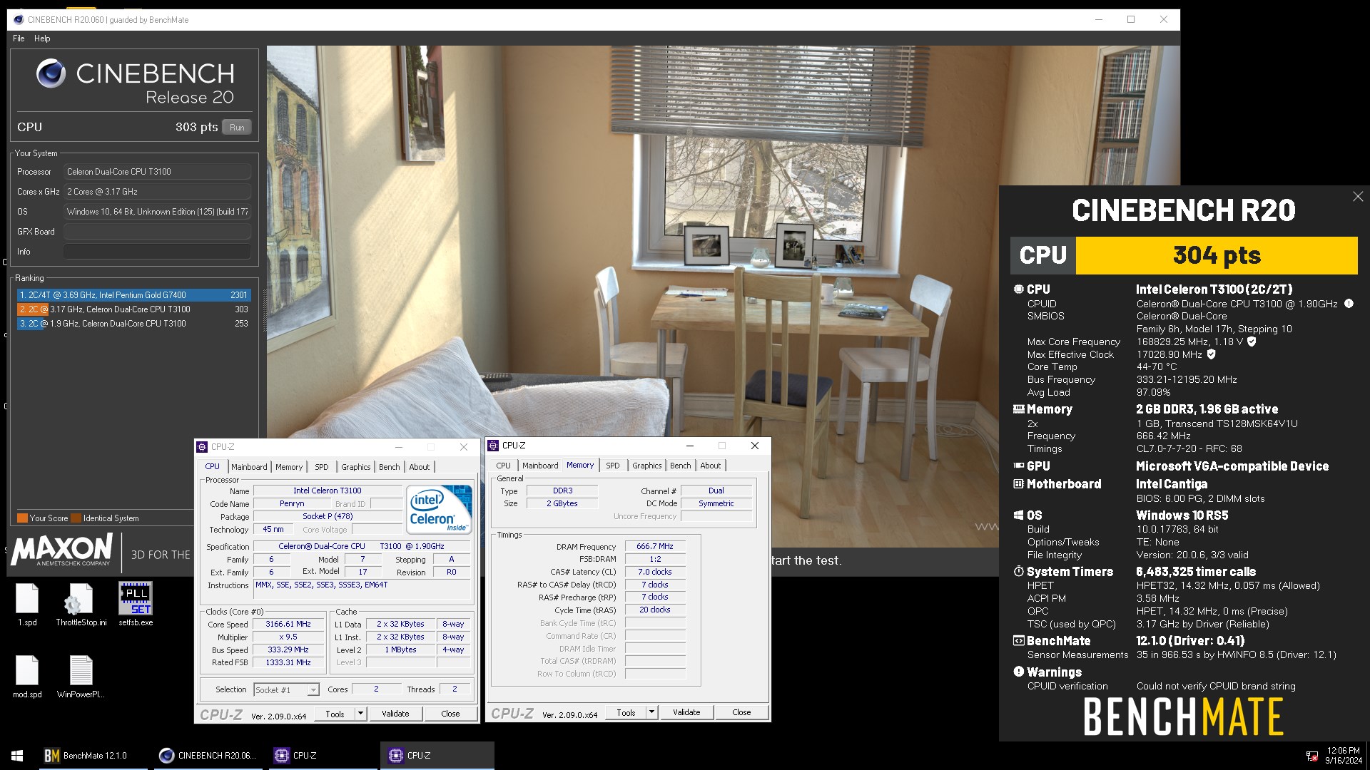Click the GFX Board field in Cinebench
This screenshot has height=770, width=1370.
(157, 232)
